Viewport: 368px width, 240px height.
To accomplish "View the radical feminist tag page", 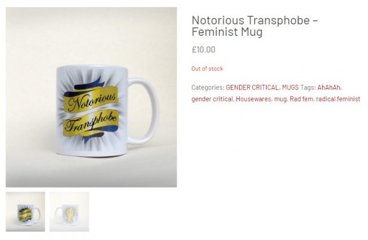I will 338,99.
